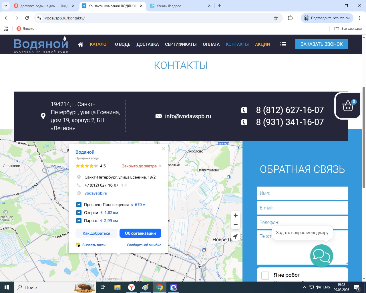
Task: Click the "Парнас" metro station entry
Action: coord(91,221)
